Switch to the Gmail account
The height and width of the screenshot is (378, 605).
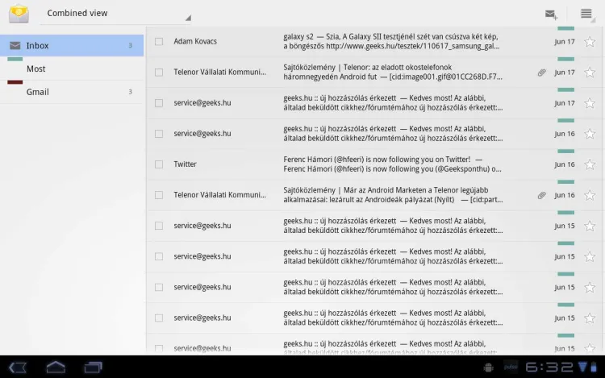click(x=73, y=92)
